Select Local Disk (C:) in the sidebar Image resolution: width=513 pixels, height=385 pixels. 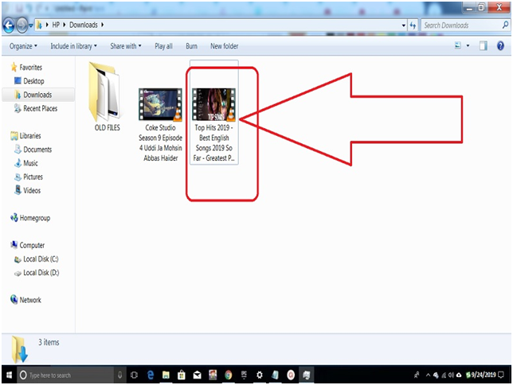pos(41,259)
